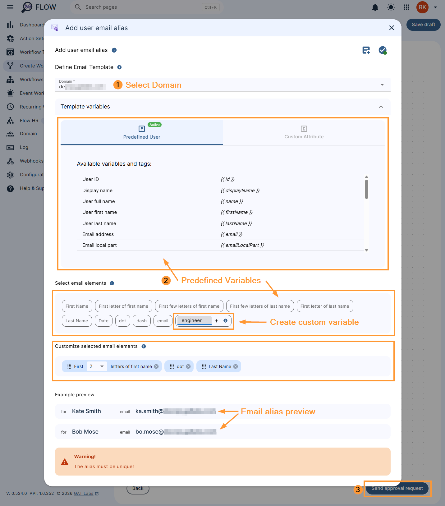The image size is (445, 506).
Task: Expand the account menu arrow
Action: pos(435,7)
